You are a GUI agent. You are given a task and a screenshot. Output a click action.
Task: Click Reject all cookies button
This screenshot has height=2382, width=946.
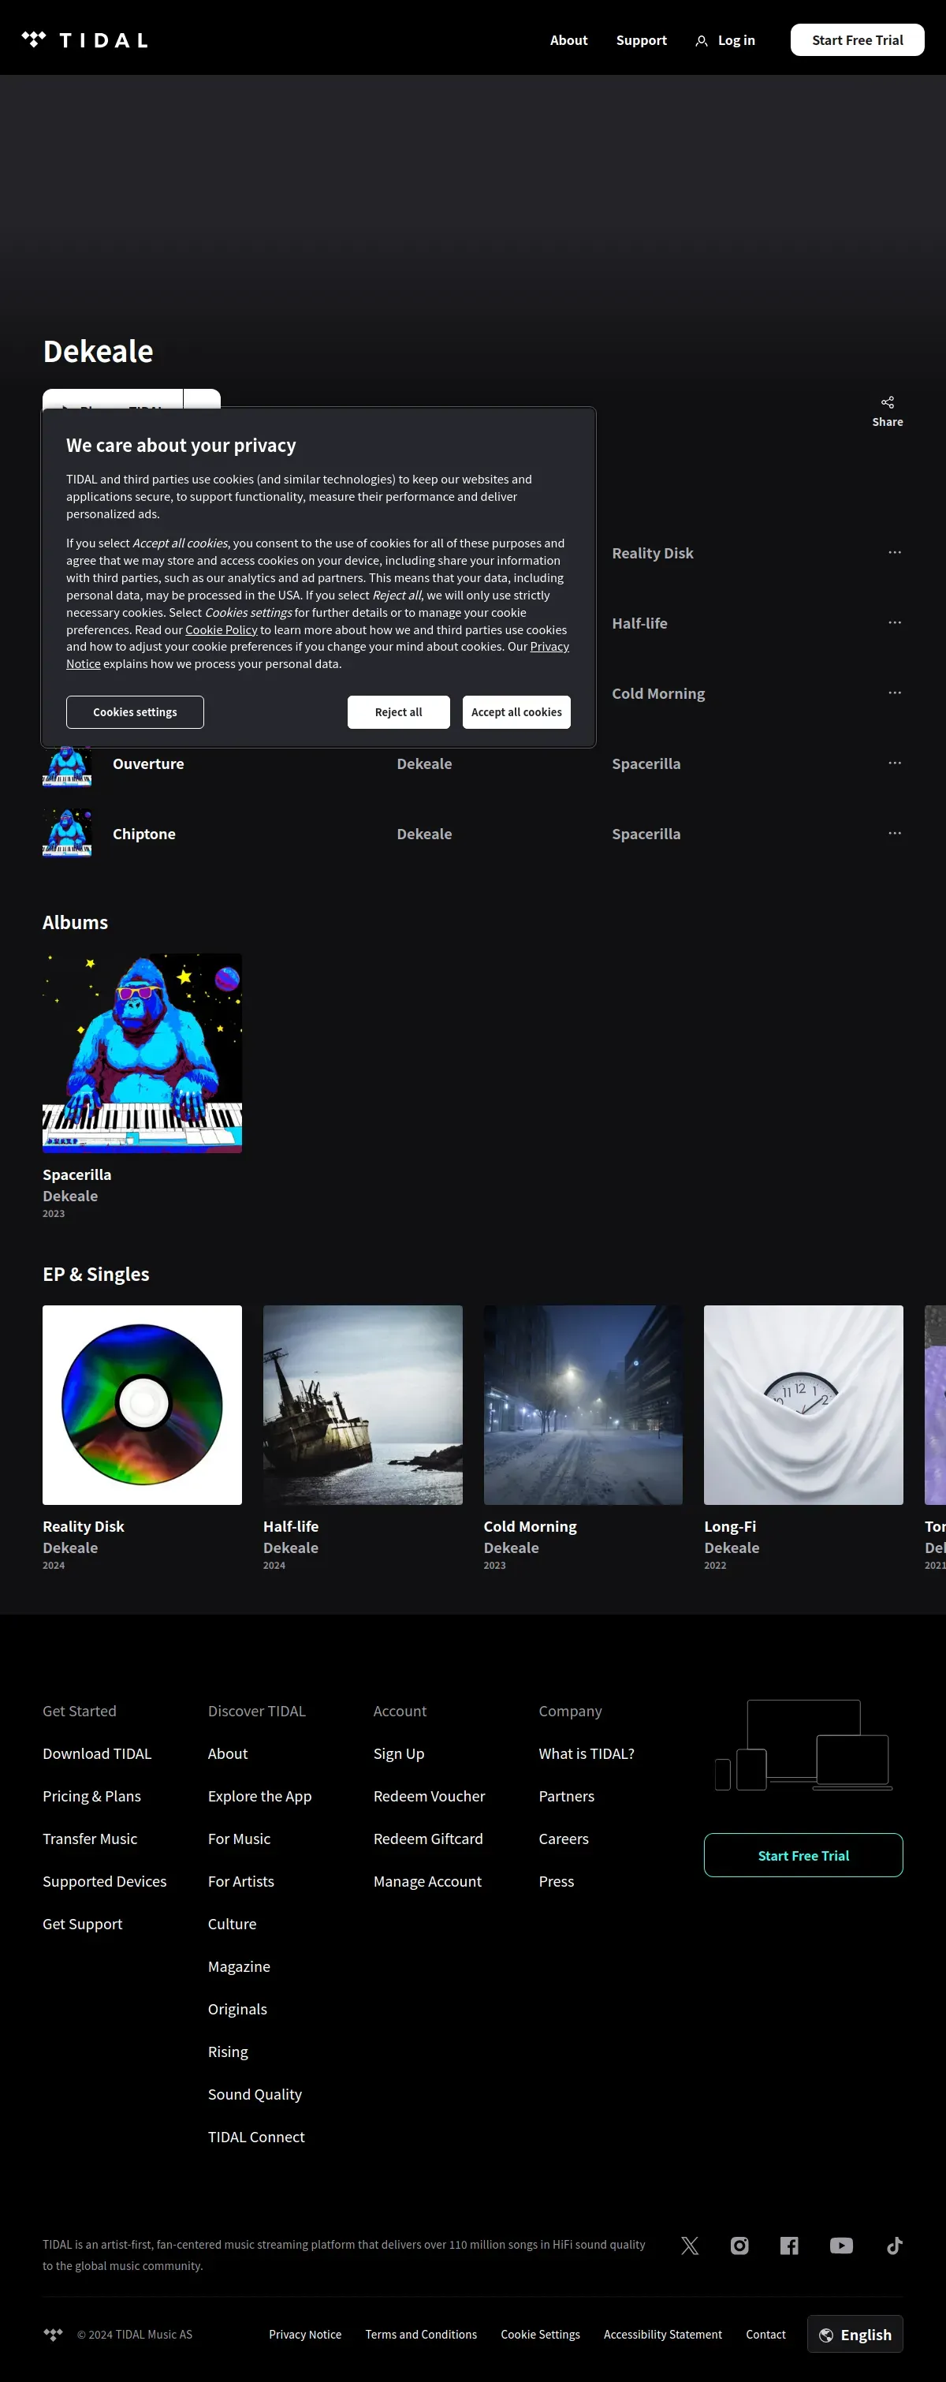pos(398,712)
